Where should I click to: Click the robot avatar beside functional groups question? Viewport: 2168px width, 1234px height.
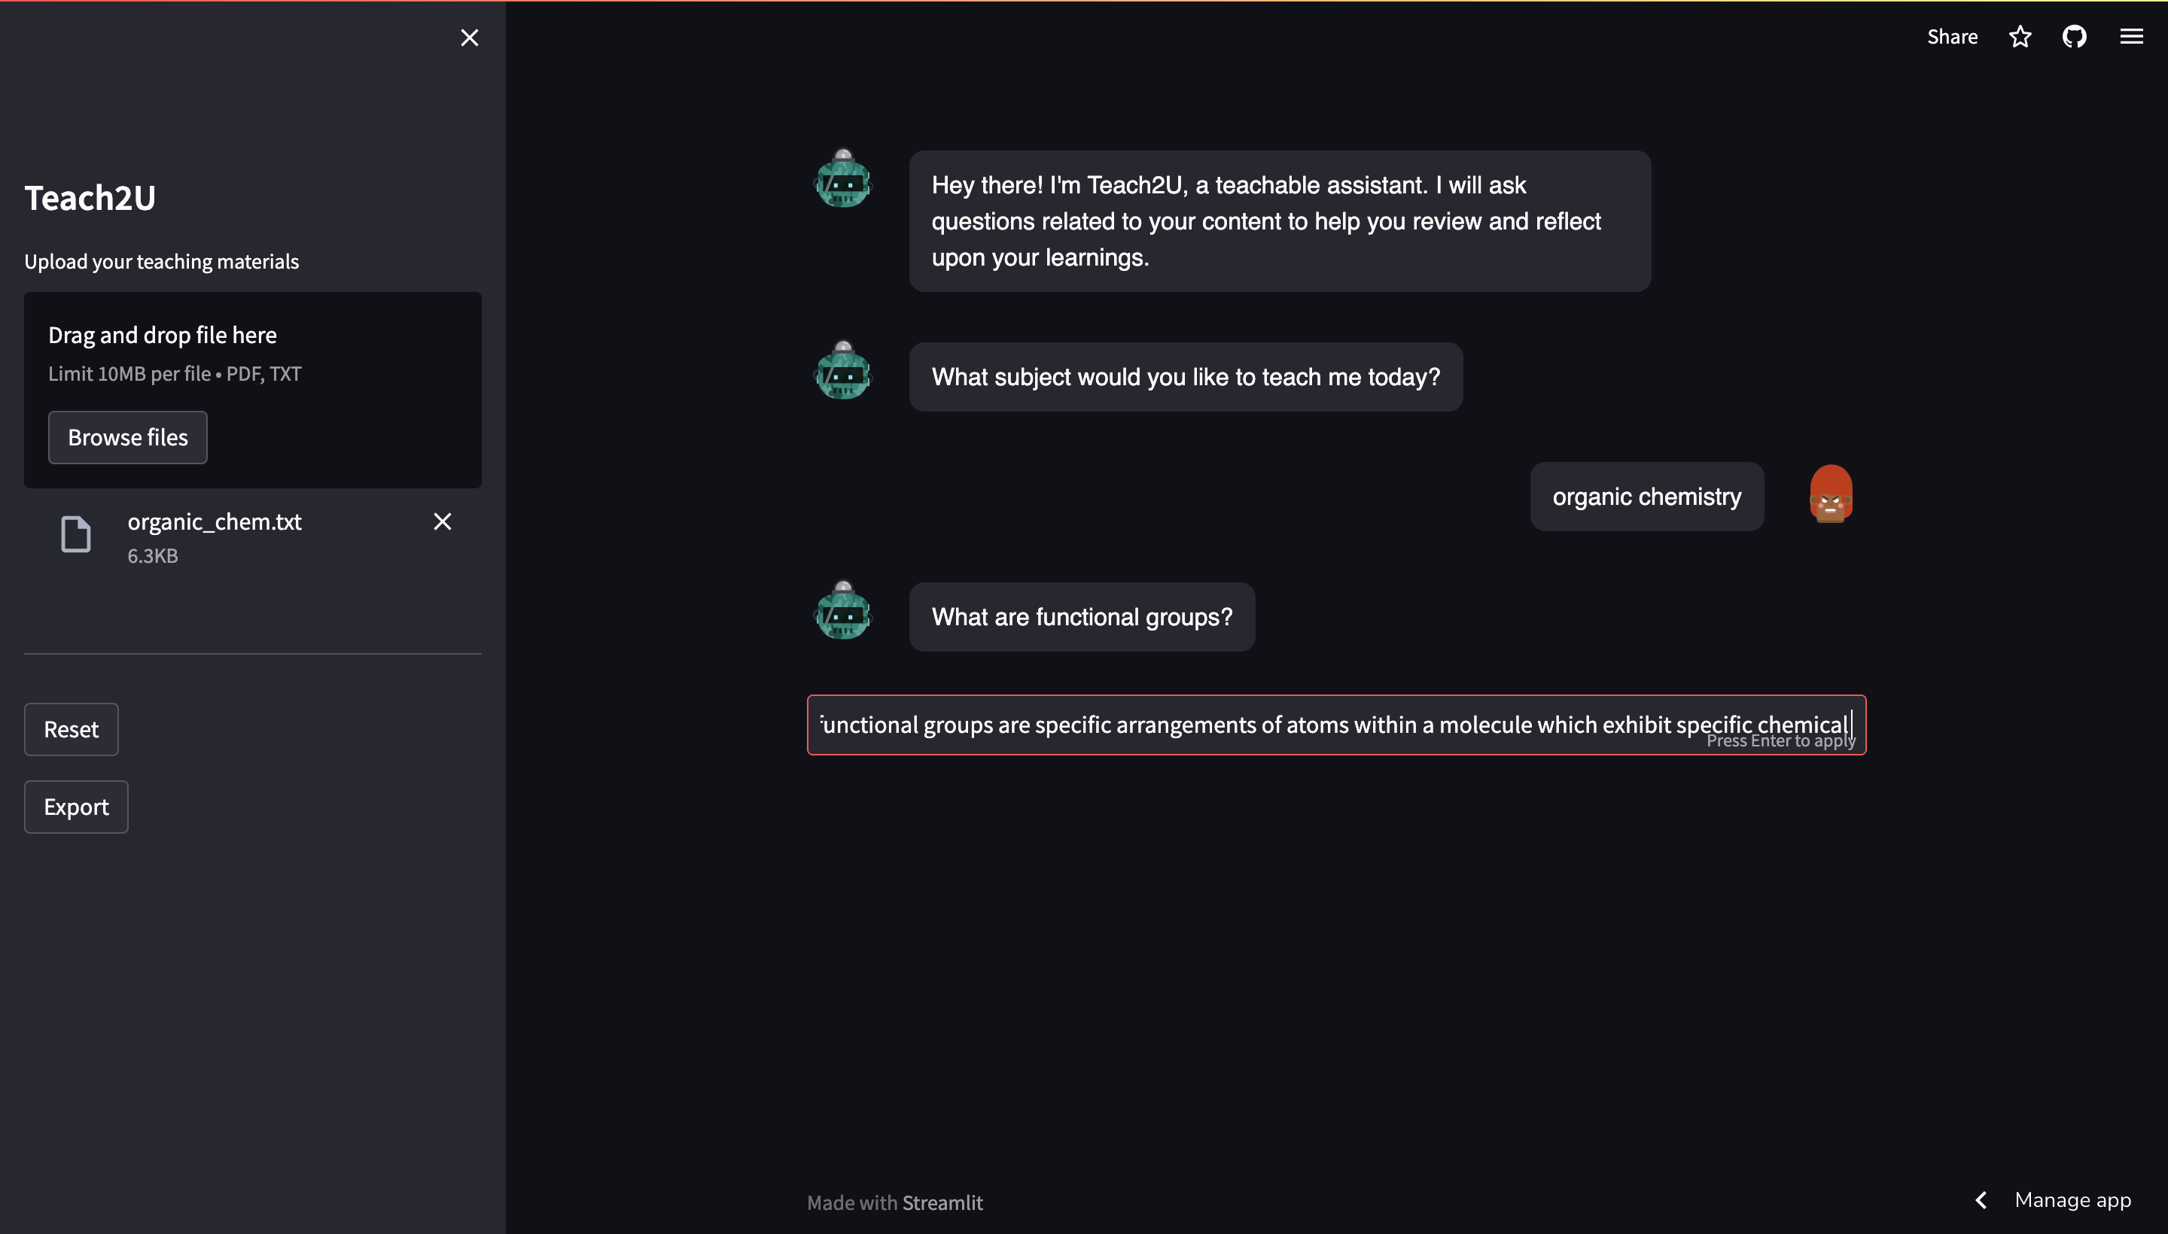click(843, 610)
